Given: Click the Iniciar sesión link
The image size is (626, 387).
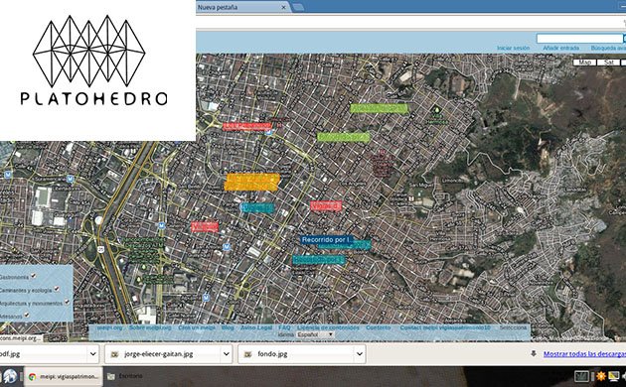Looking at the screenshot, I should pos(513,48).
